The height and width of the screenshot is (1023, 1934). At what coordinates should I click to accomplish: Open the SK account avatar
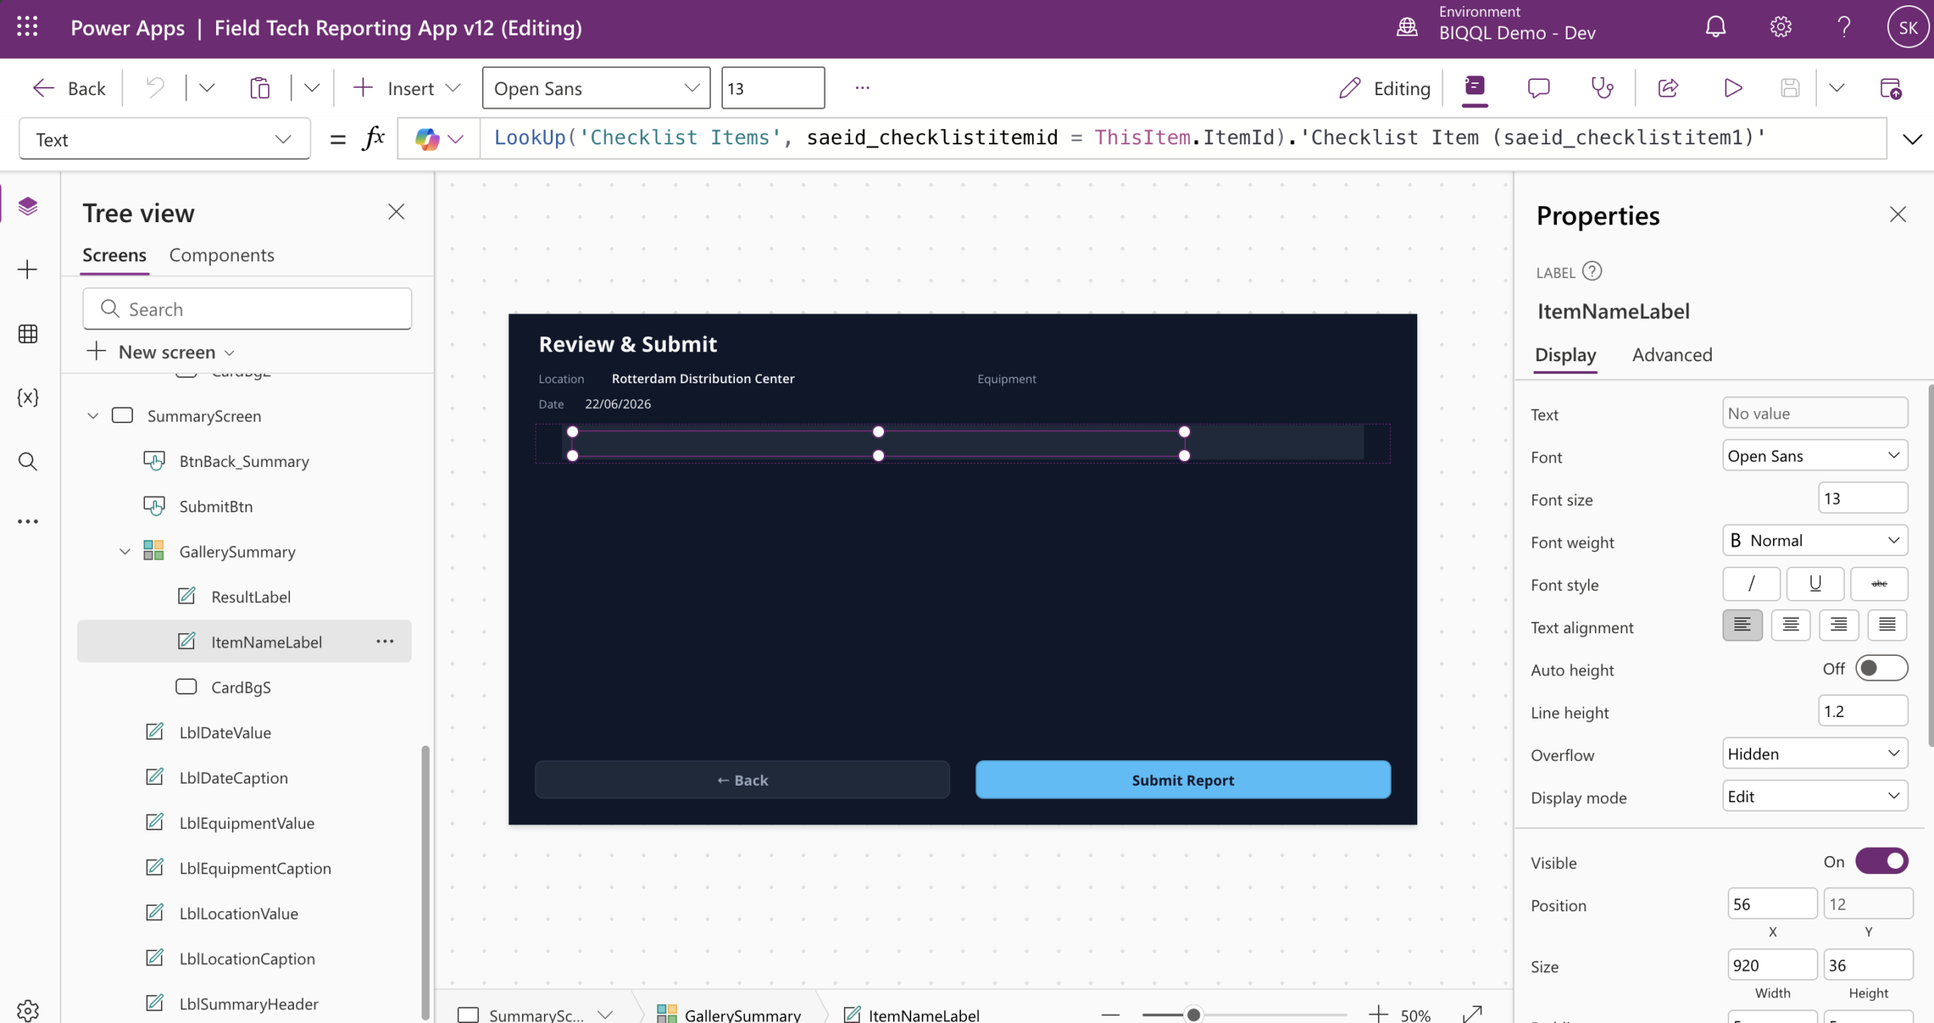[1908, 27]
